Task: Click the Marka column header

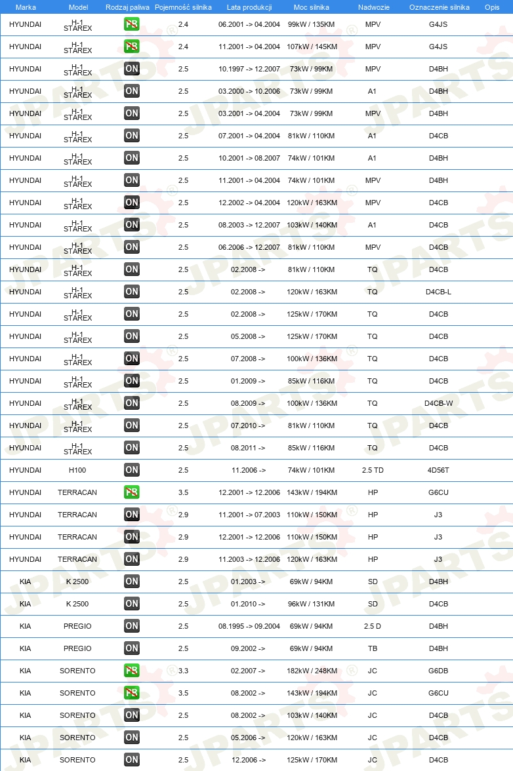Action: 26,7
